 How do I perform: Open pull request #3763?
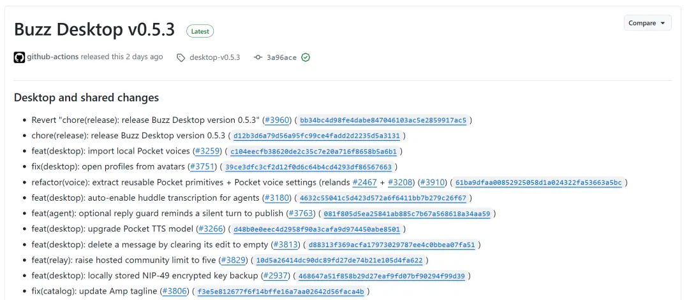[x=302, y=213]
